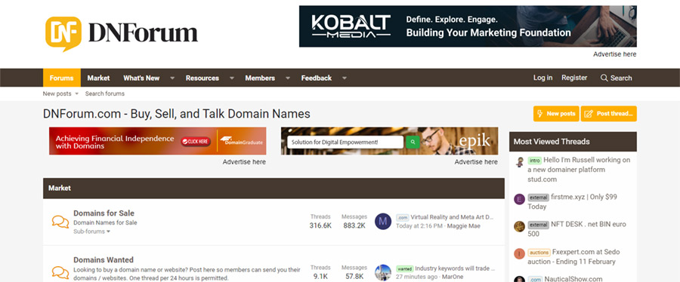This screenshot has width=680, height=282.
Task: Click the 316.6K threads count
Action: pyautogui.click(x=320, y=225)
